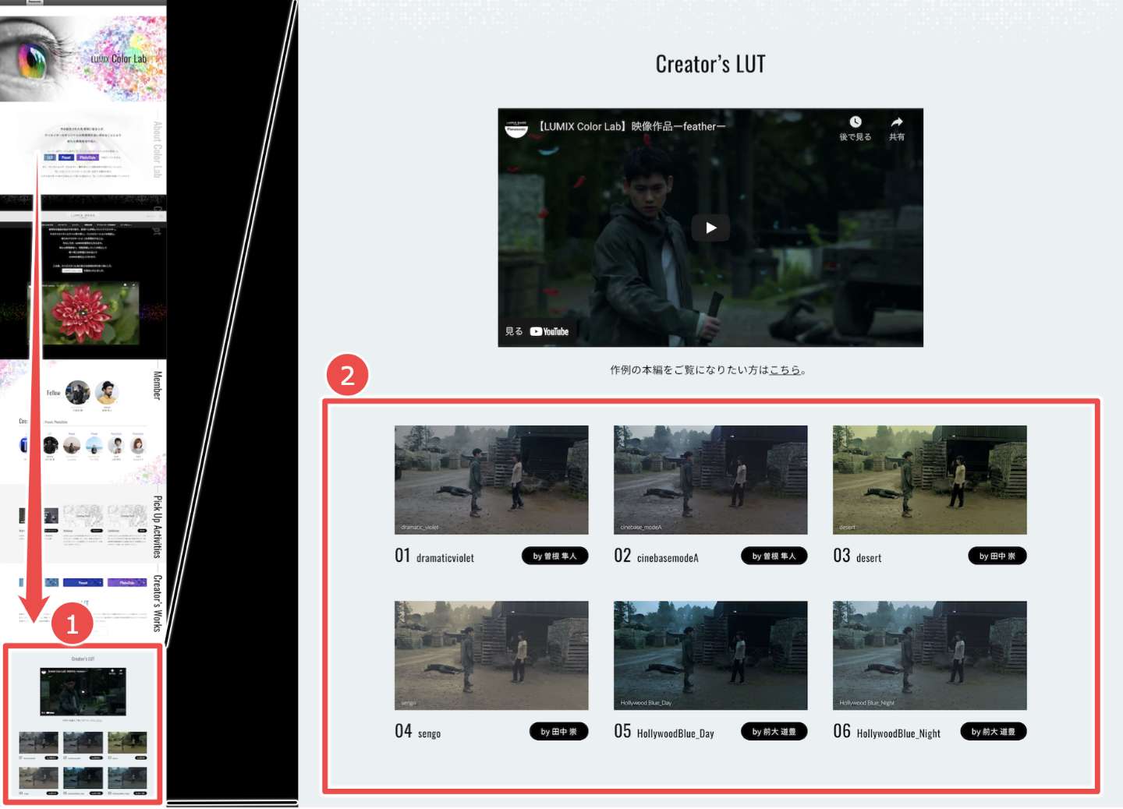Play the feather video in the enlarged view
The width and height of the screenshot is (1123, 809).
[710, 228]
